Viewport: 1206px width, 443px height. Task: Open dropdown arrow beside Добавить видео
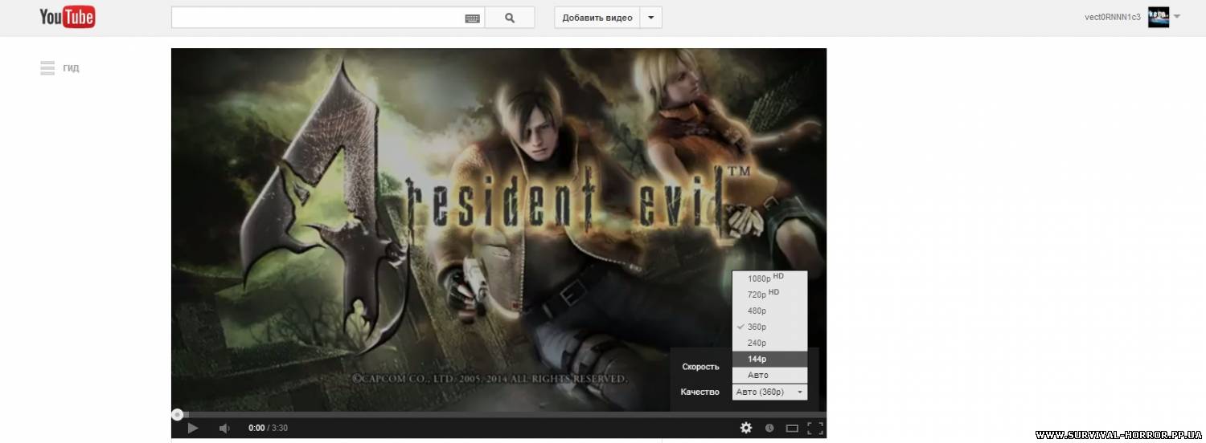point(650,18)
